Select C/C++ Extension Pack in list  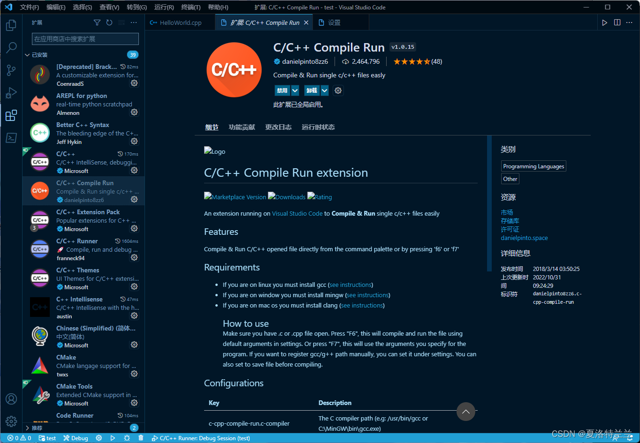click(x=84, y=220)
